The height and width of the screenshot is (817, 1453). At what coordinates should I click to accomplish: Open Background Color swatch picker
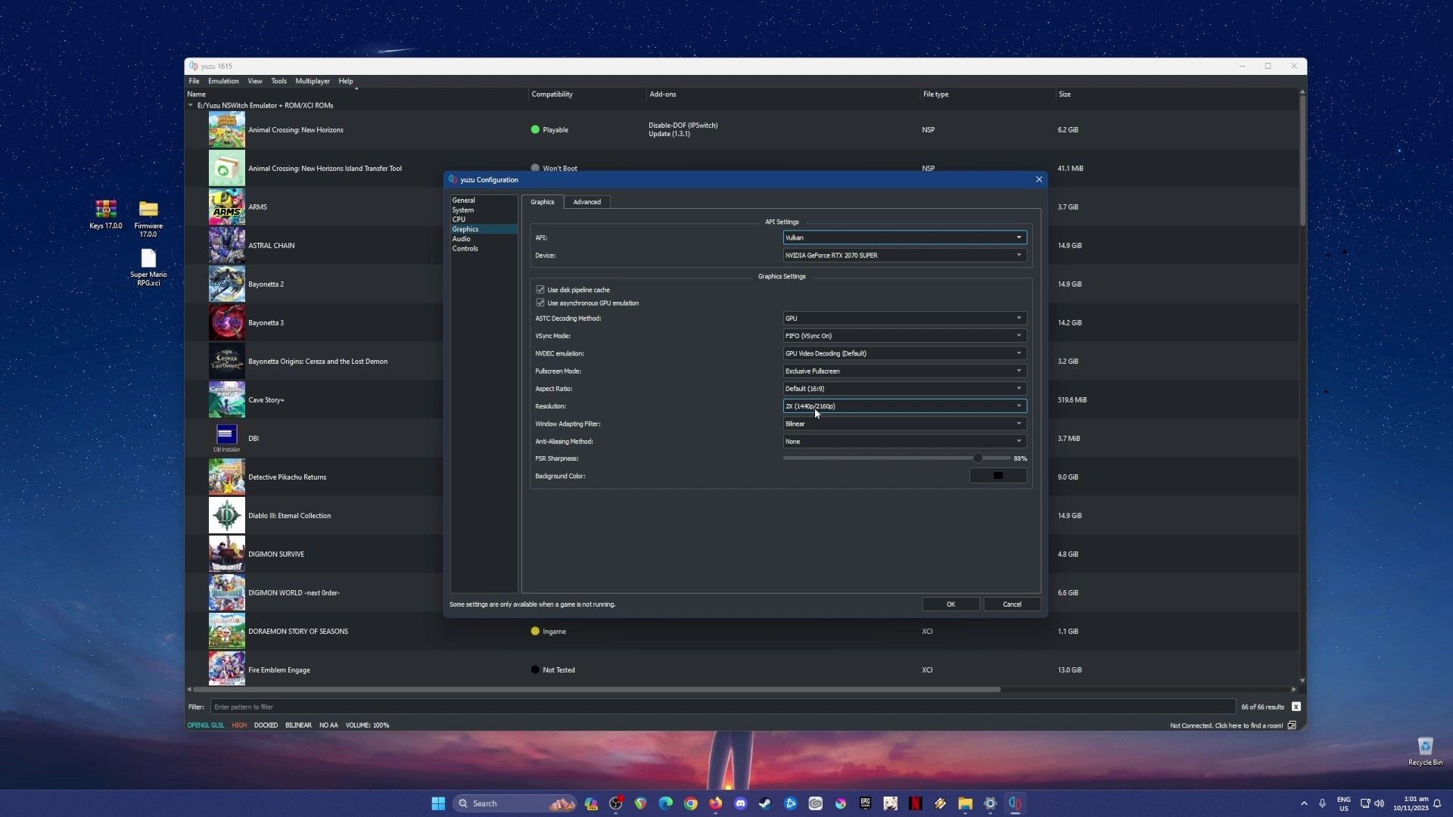point(998,476)
